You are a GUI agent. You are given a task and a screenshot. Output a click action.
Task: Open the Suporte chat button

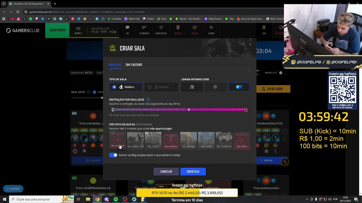point(13,189)
